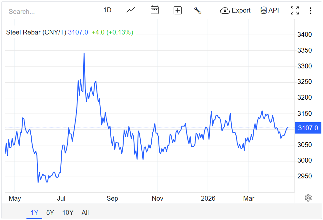Viewport: 323px width, 220px height.
Task: Click the database icon beside API
Action: [x=264, y=11]
